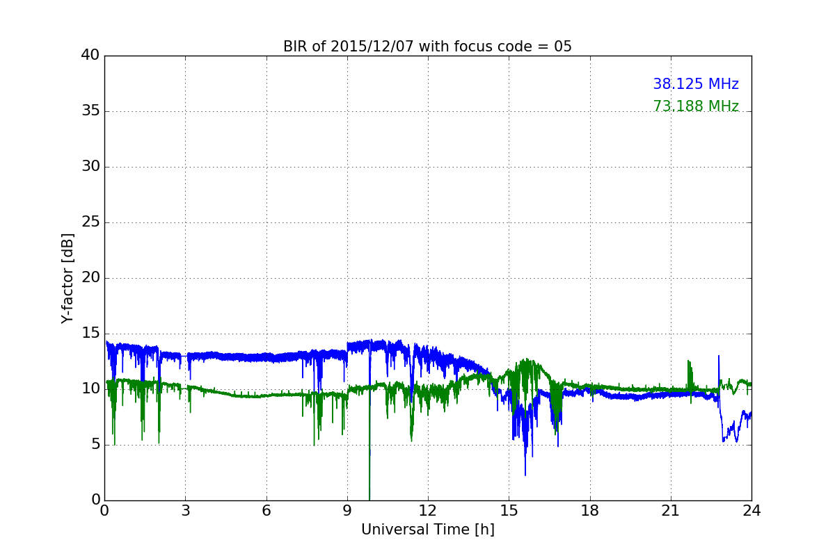835x556 pixels.
Task: Click the y-axis tick label '35'
Action: point(90,111)
